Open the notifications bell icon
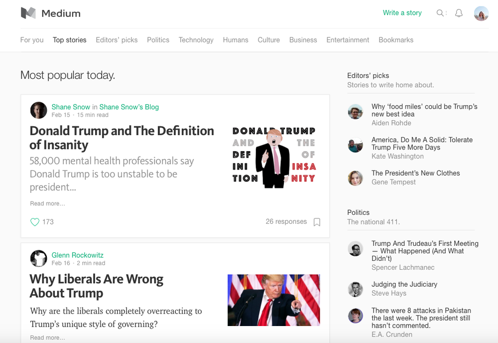The height and width of the screenshot is (343, 498). point(459,13)
